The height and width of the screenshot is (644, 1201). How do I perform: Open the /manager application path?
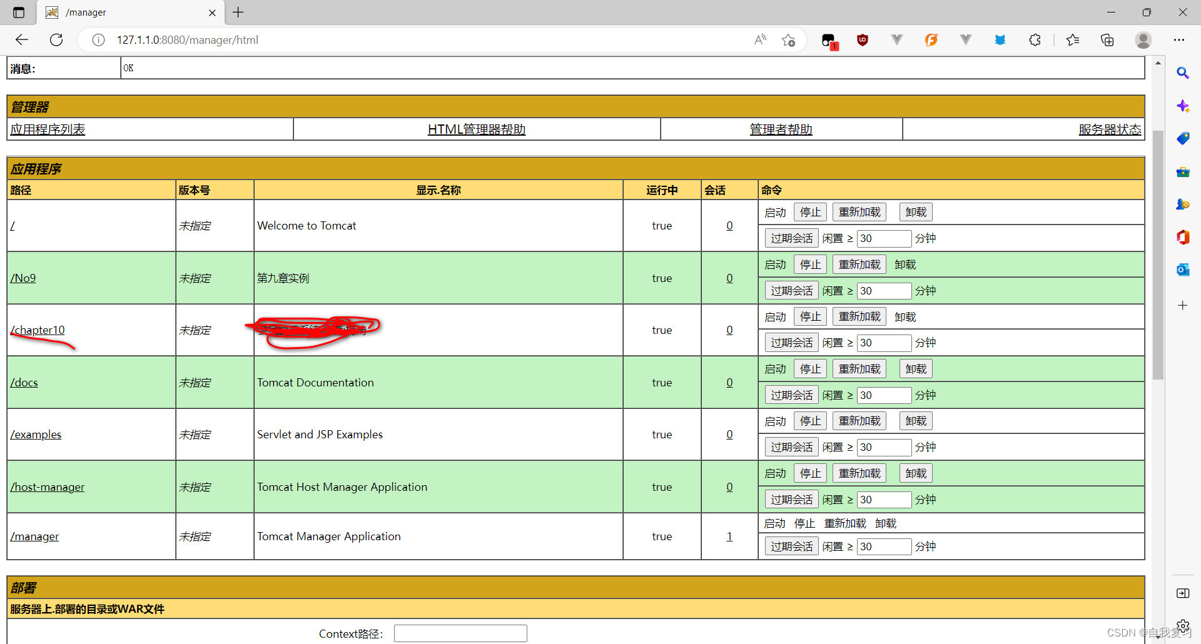click(x=34, y=536)
